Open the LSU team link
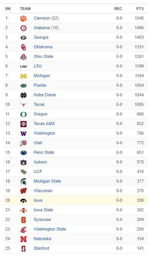Image resolution: width=148 pixels, height=257 pixels. pyautogui.click(x=37, y=66)
